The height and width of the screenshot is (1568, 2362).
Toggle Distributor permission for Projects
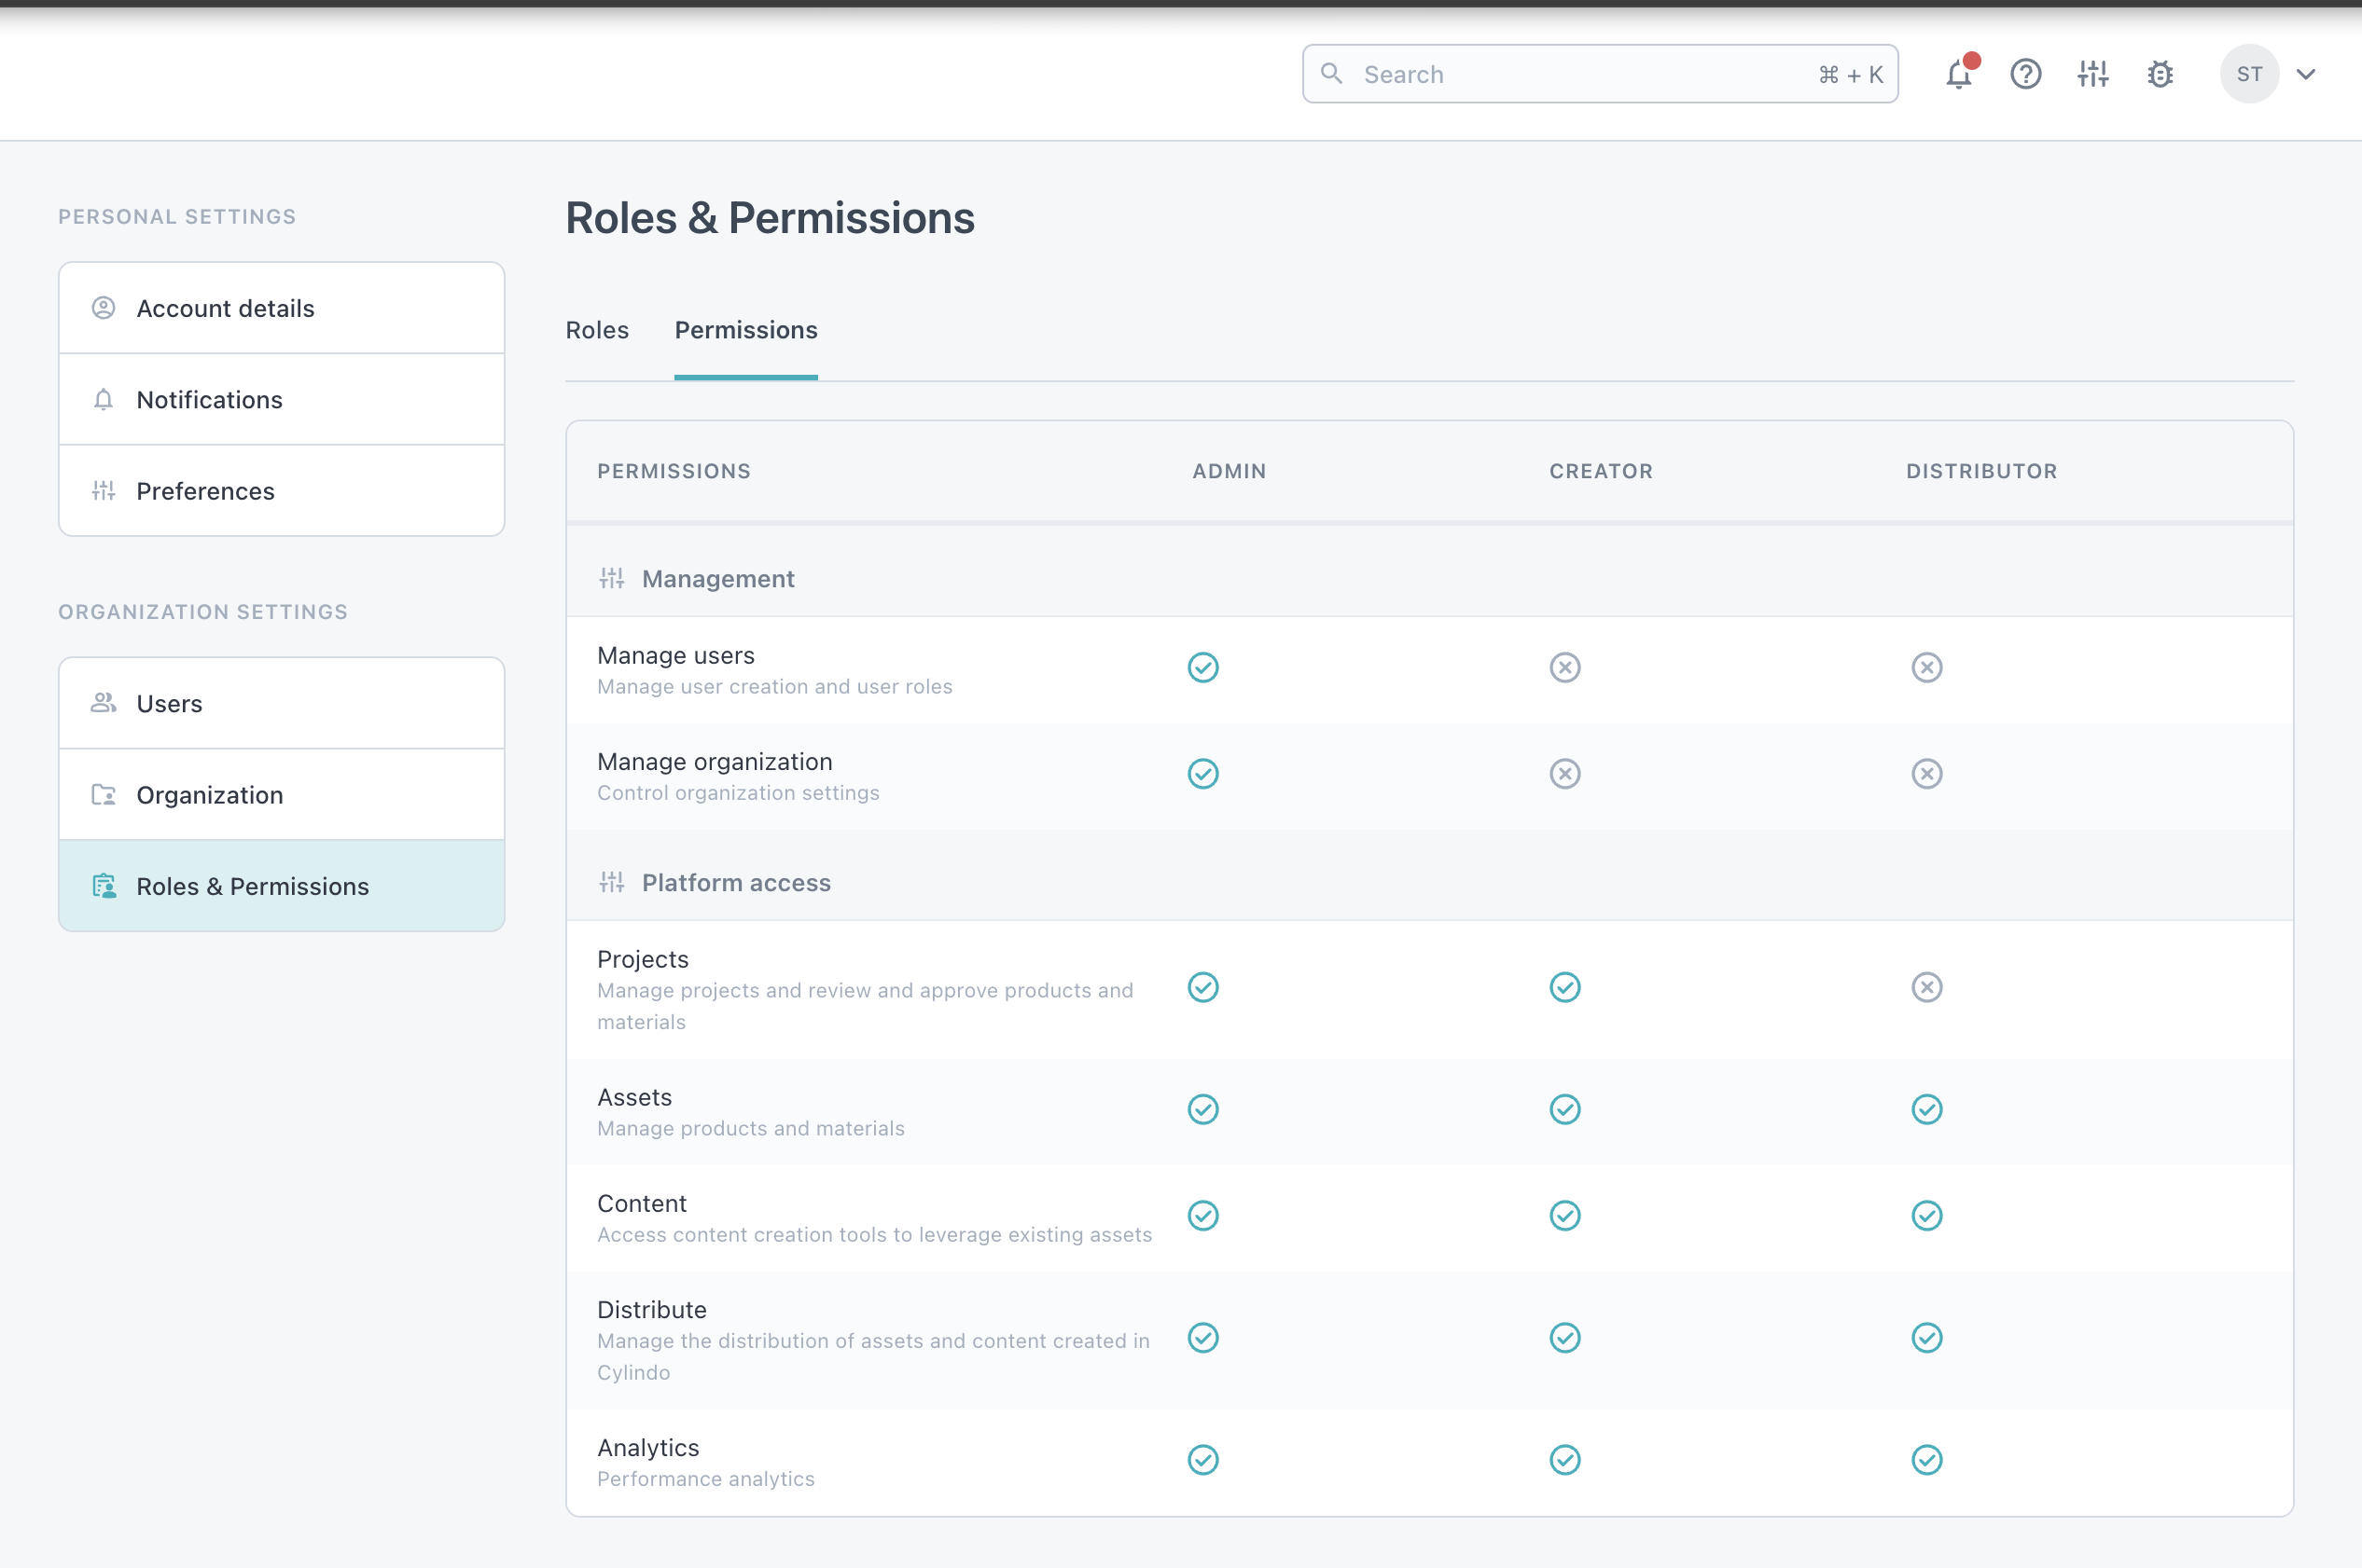(1925, 988)
